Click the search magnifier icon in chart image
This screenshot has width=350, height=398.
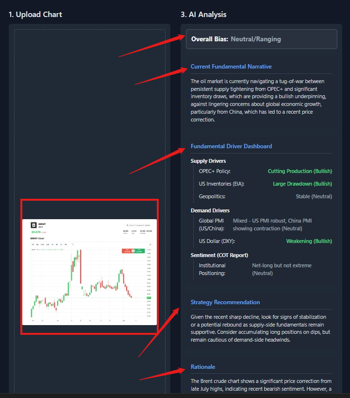tap(128, 225)
